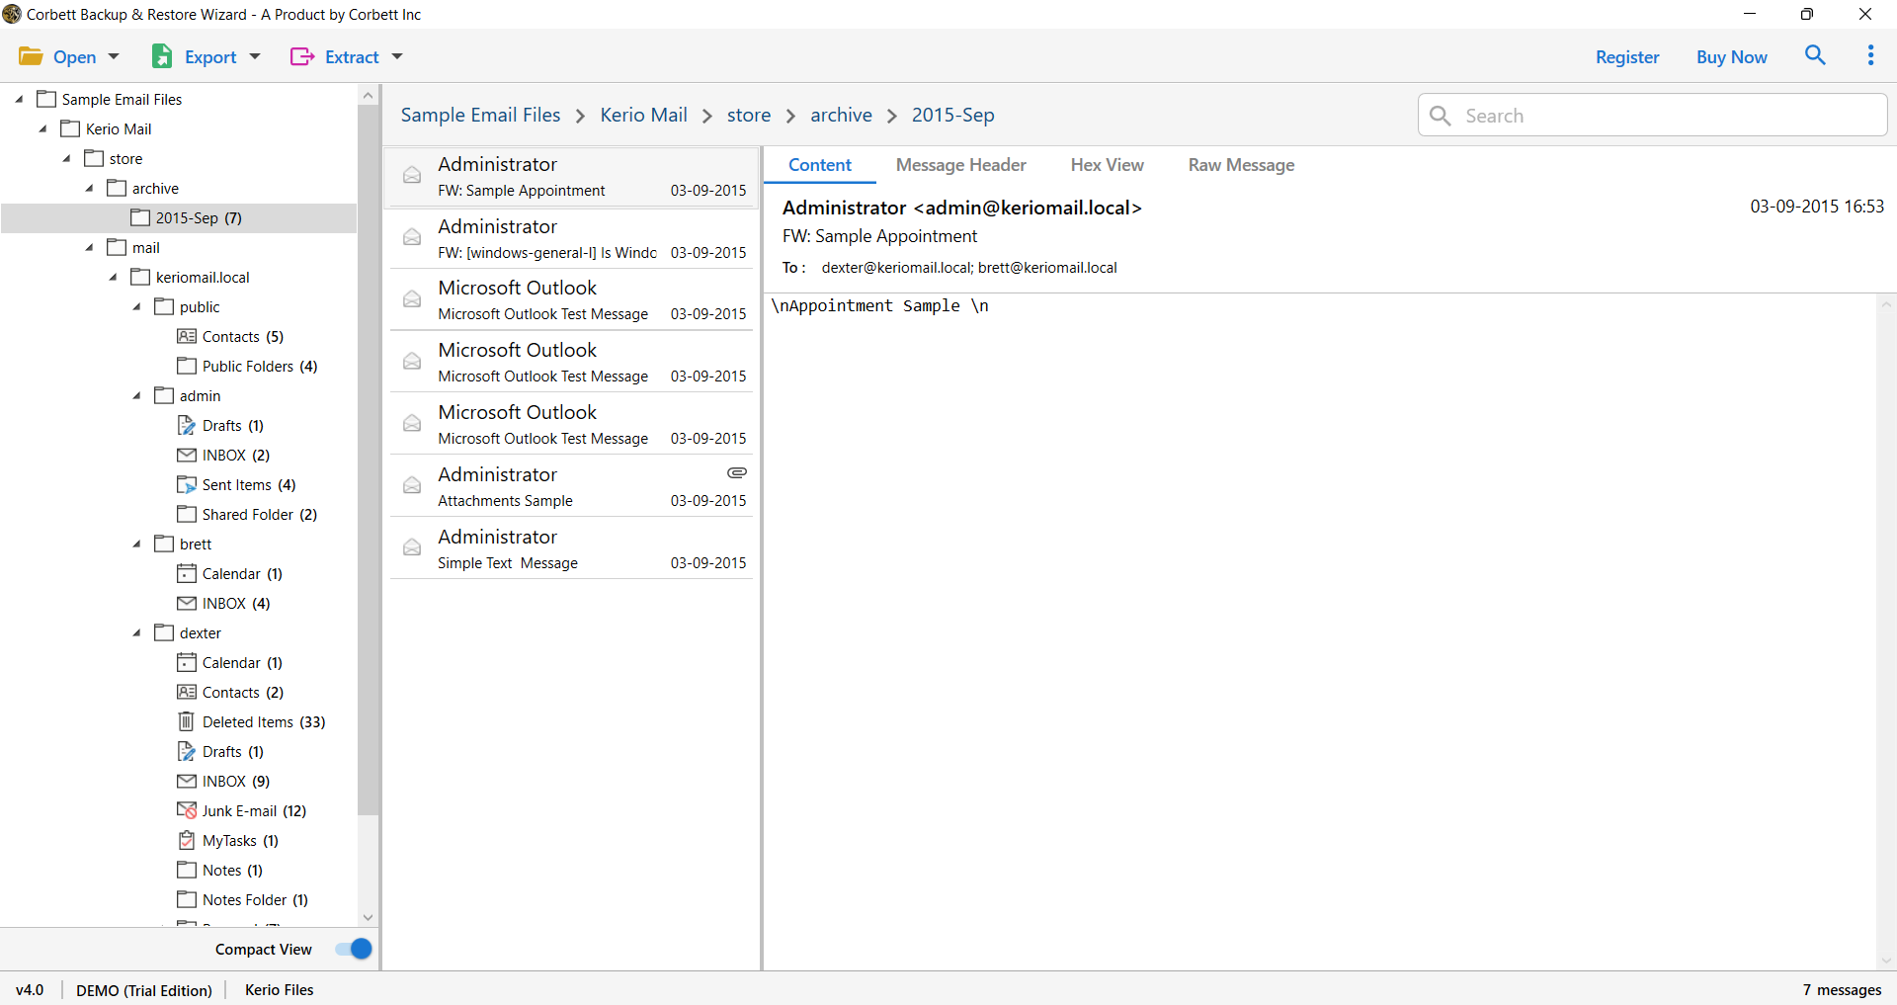The image size is (1897, 1005).
Task: Click the 7 messages status text
Action: 1842,989
